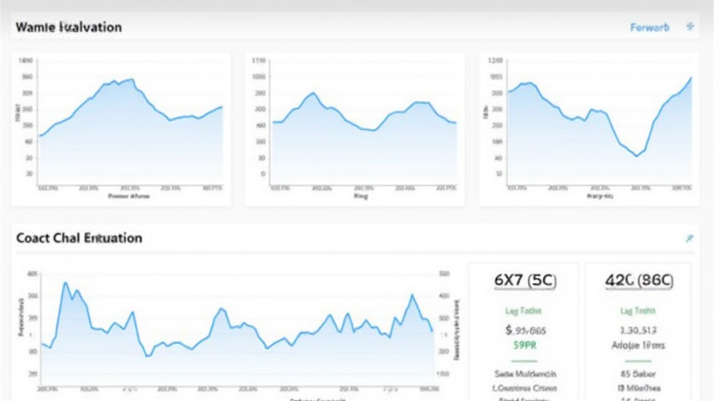Select the peak of the first top-row chart

(132, 79)
